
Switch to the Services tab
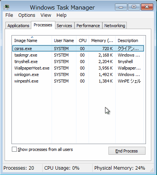(64, 26)
